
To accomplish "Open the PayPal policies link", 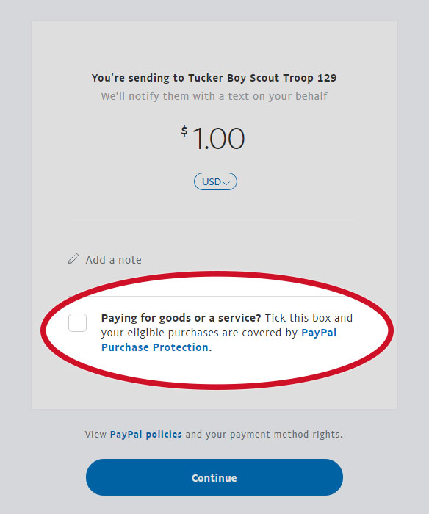I will (x=145, y=435).
